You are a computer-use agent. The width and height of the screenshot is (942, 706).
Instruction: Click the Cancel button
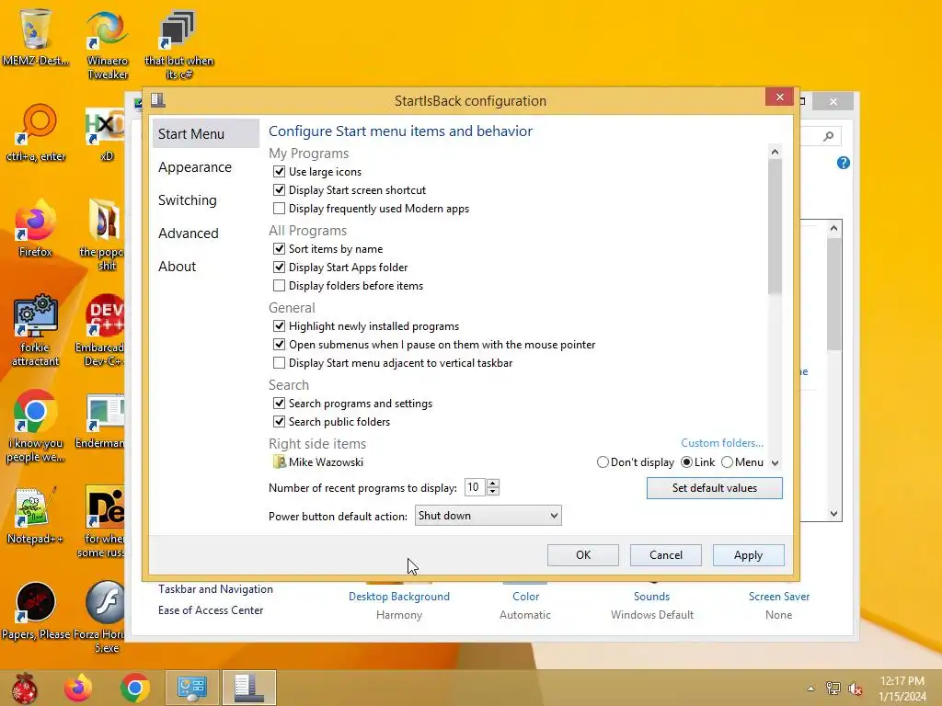click(666, 555)
